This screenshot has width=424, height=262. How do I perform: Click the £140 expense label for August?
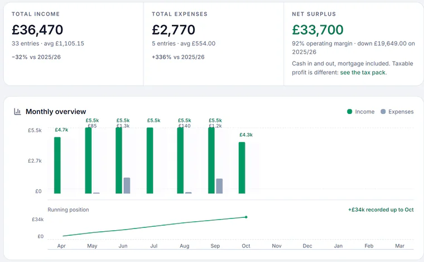click(x=185, y=126)
